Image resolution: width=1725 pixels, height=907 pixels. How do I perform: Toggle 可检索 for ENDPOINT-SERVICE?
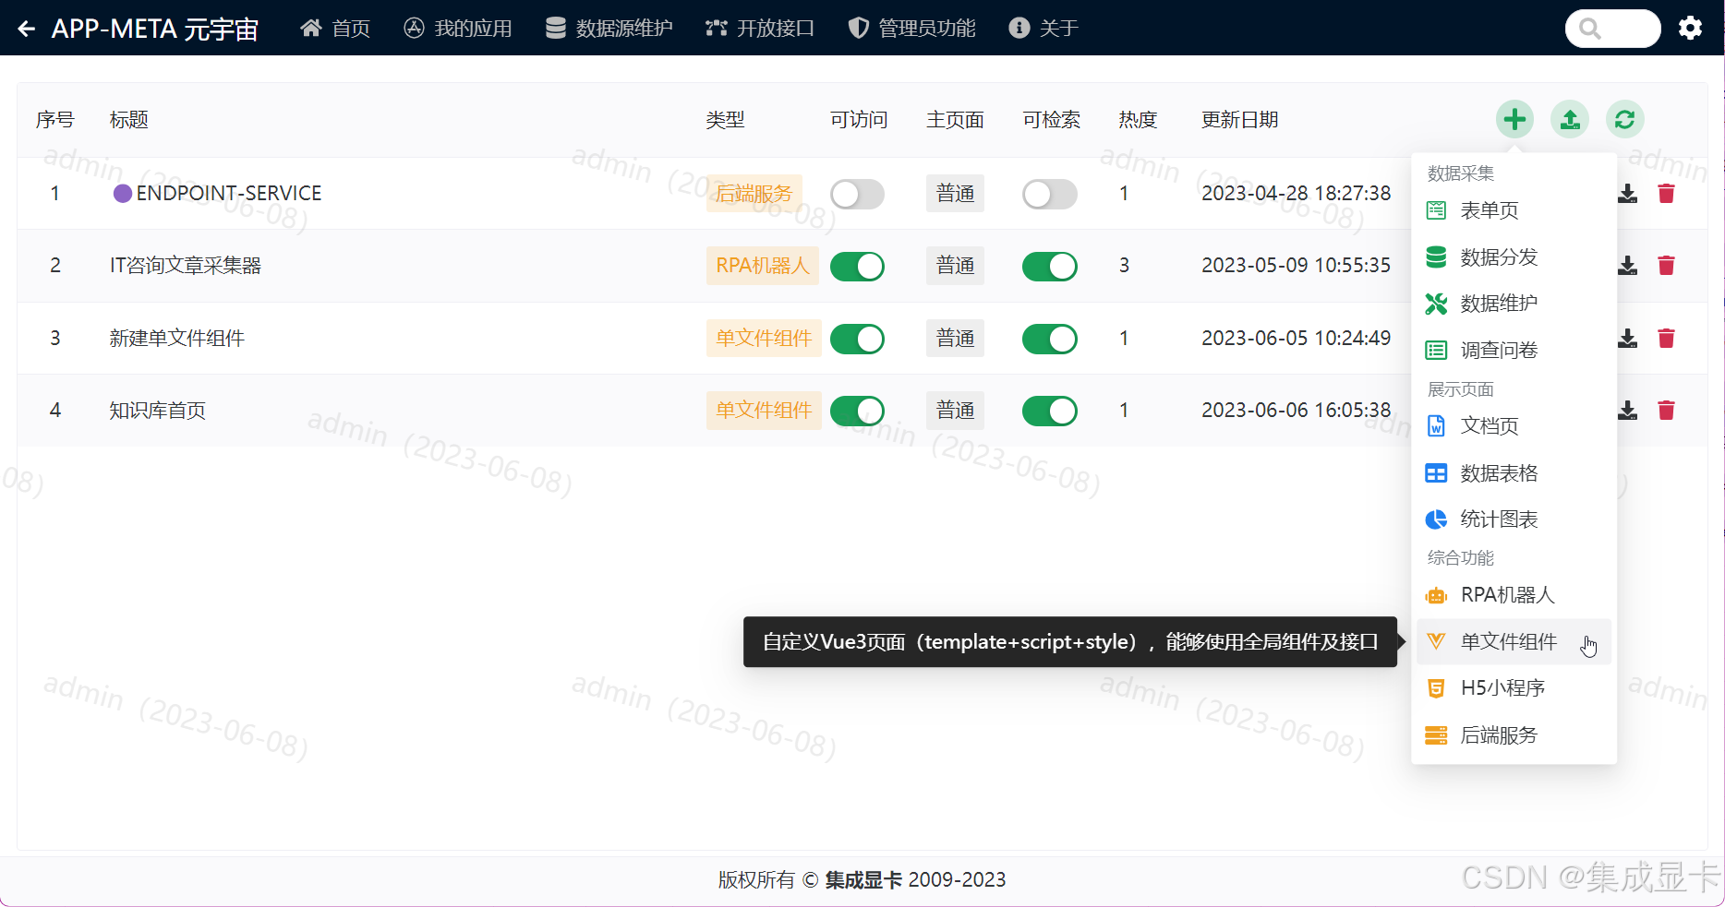click(1049, 194)
